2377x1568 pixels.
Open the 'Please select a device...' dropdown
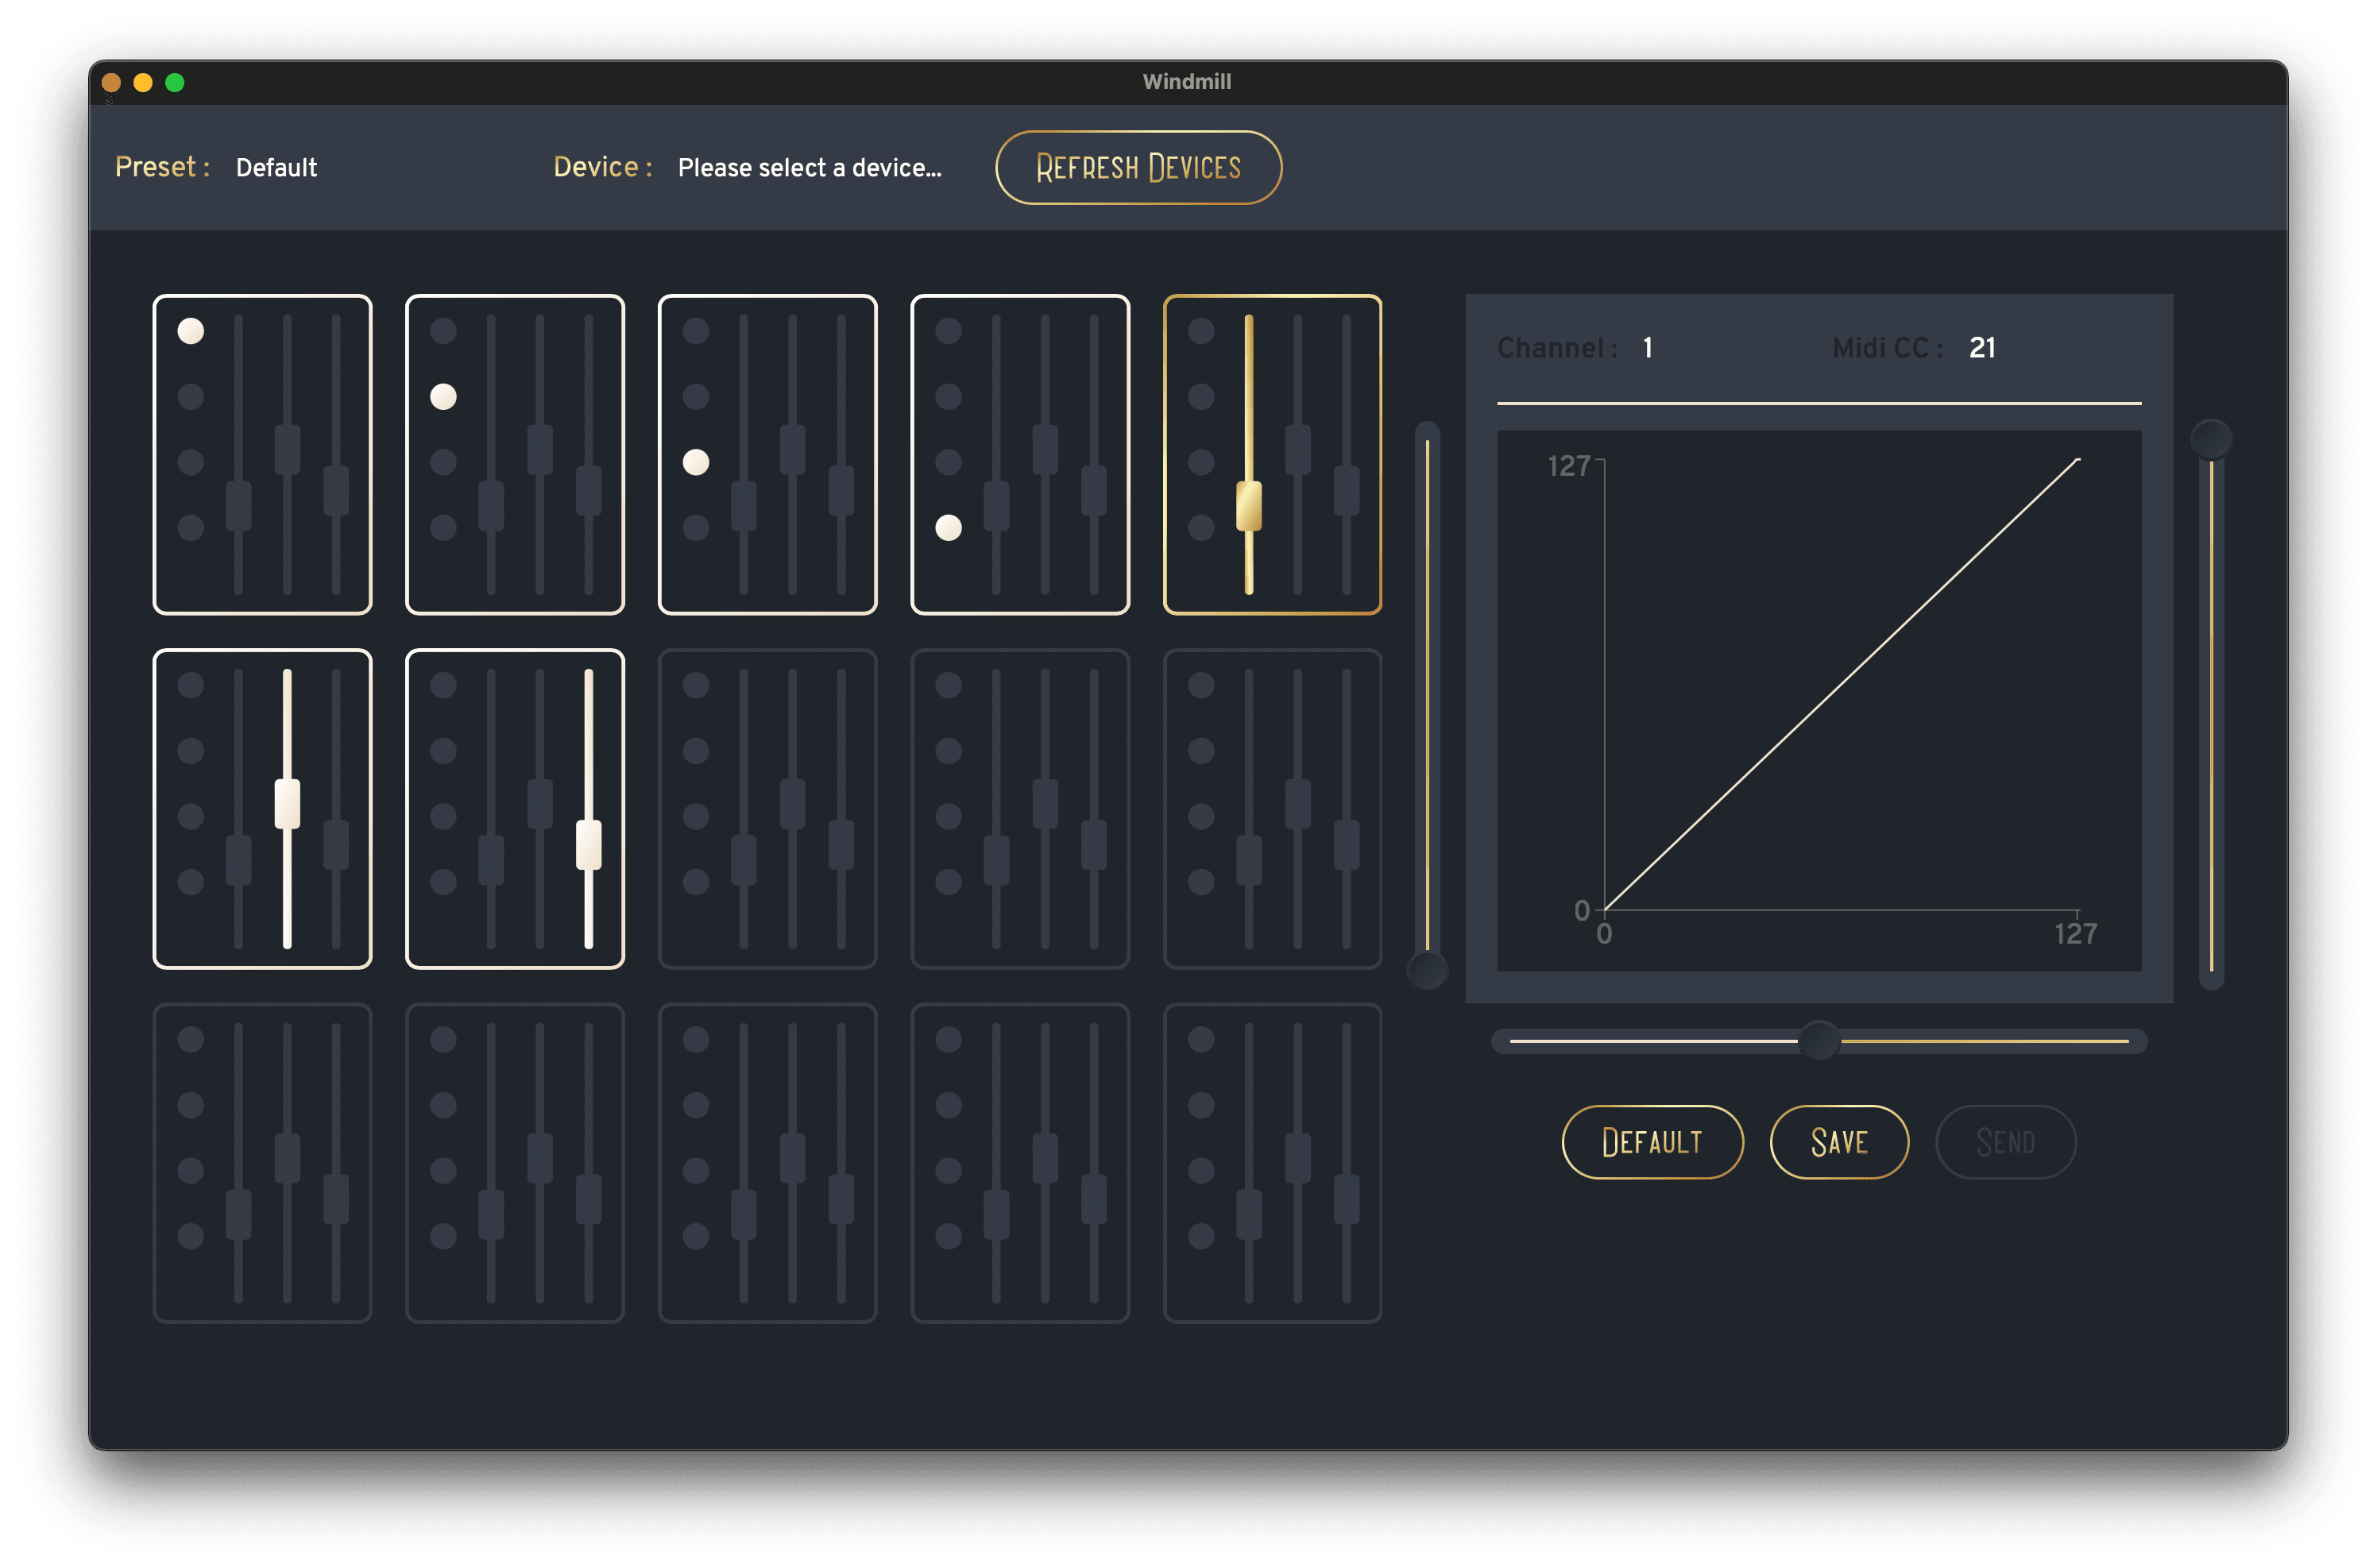pos(809,167)
